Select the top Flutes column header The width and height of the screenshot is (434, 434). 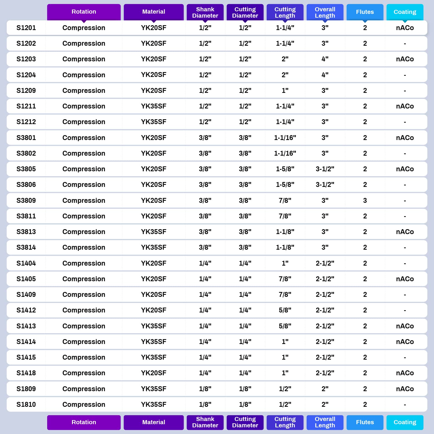tap(365, 12)
